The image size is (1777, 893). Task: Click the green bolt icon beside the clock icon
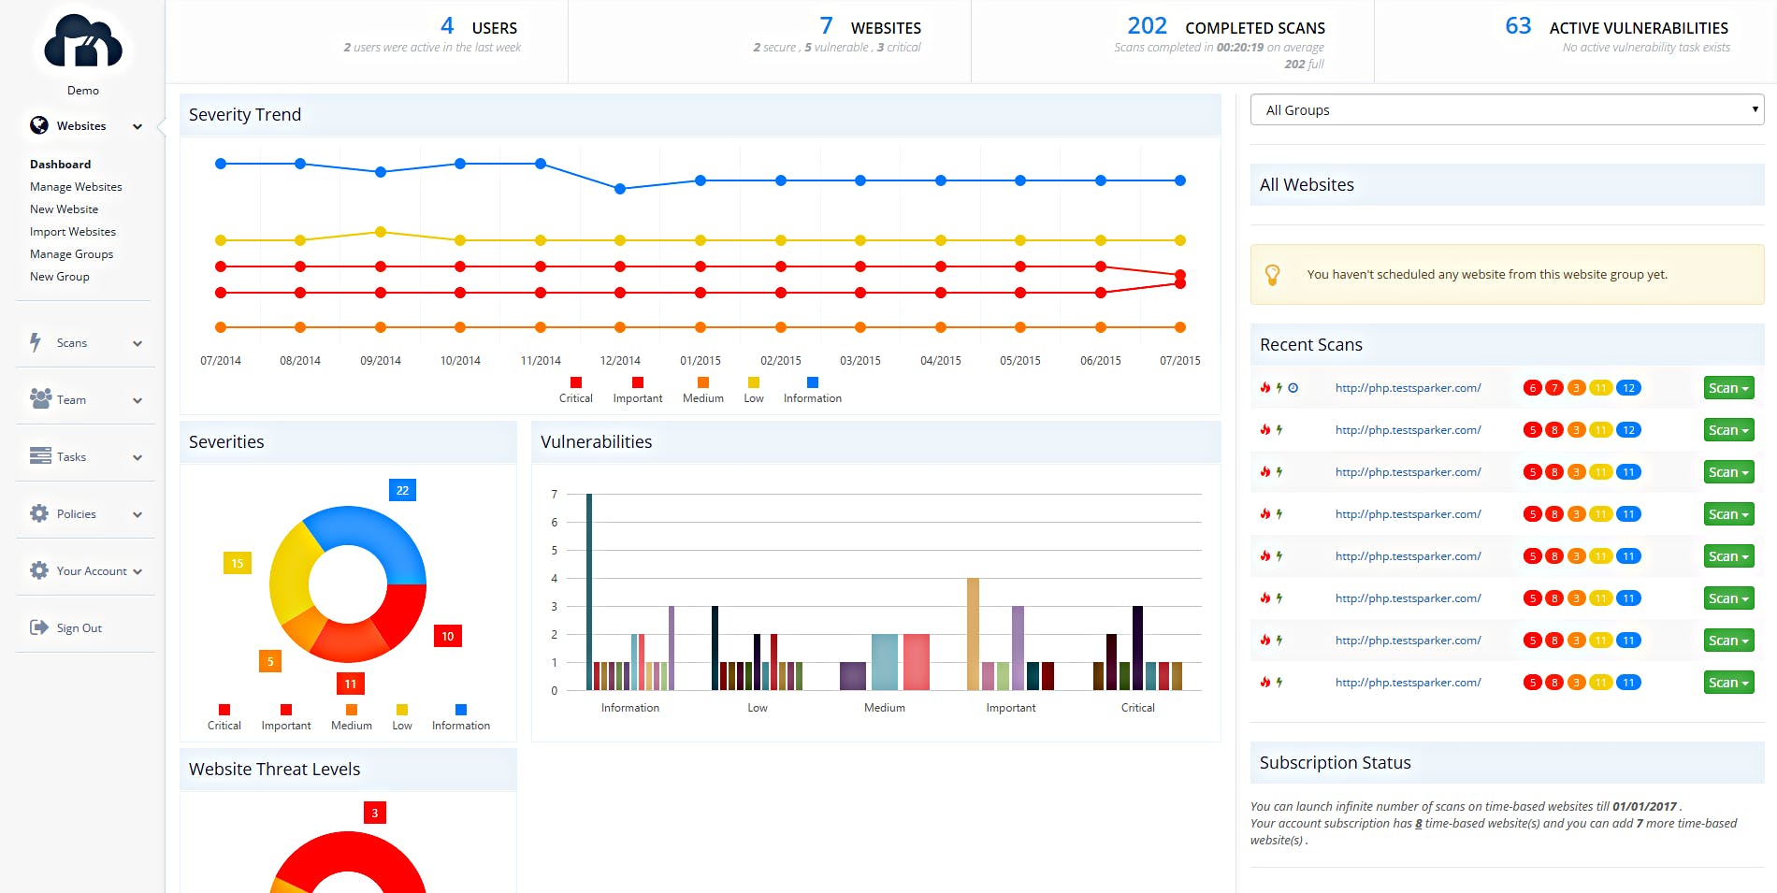[x=1279, y=388]
